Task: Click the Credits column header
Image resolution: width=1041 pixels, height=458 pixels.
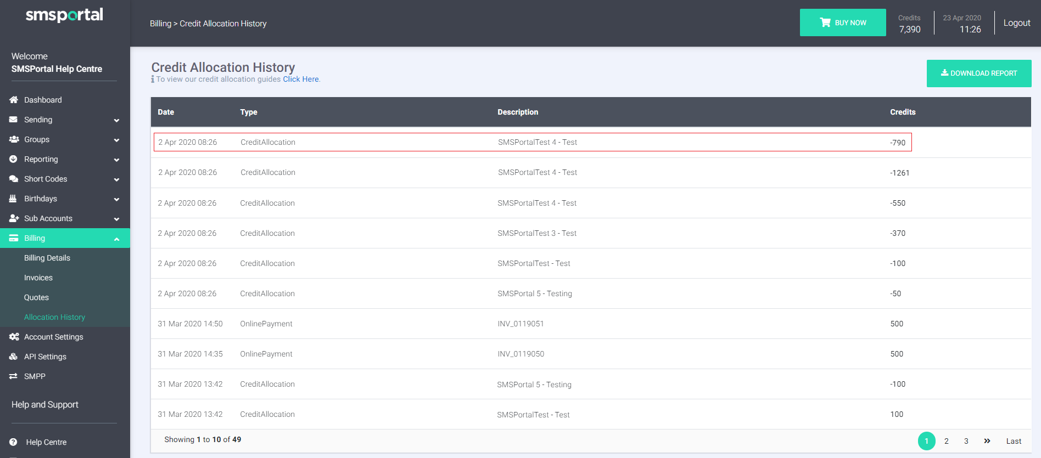Action: 903,112
